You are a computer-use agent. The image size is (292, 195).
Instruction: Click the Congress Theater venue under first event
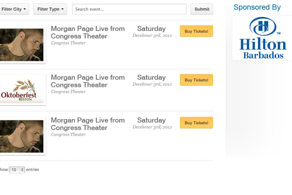pos(68,43)
